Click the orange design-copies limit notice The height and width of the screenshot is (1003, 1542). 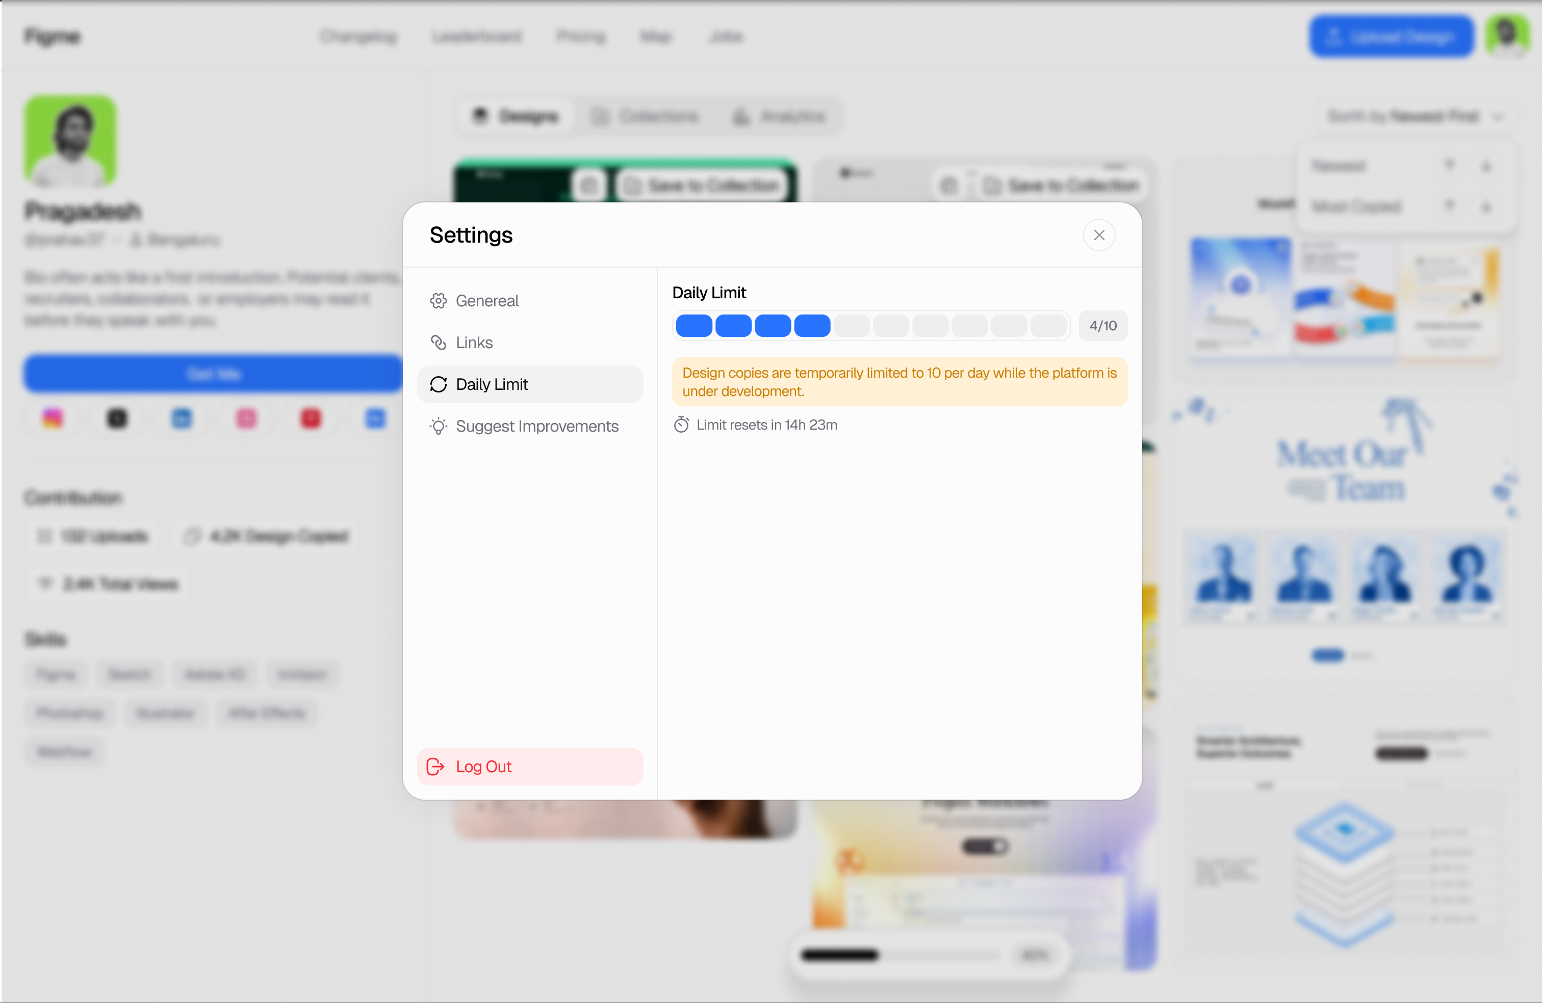click(899, 382)
